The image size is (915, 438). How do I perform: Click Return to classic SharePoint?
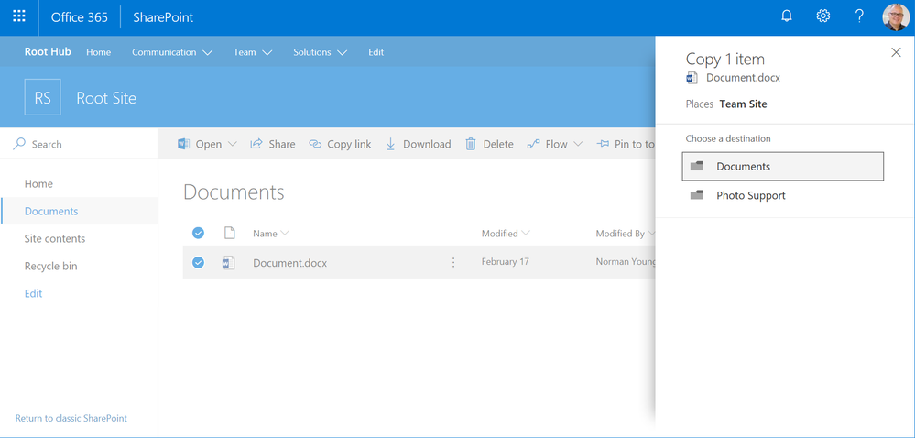(x=71, y=418)
